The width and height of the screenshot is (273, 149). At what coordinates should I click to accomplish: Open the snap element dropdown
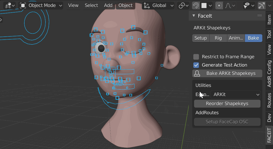click(x=207, y=5)
